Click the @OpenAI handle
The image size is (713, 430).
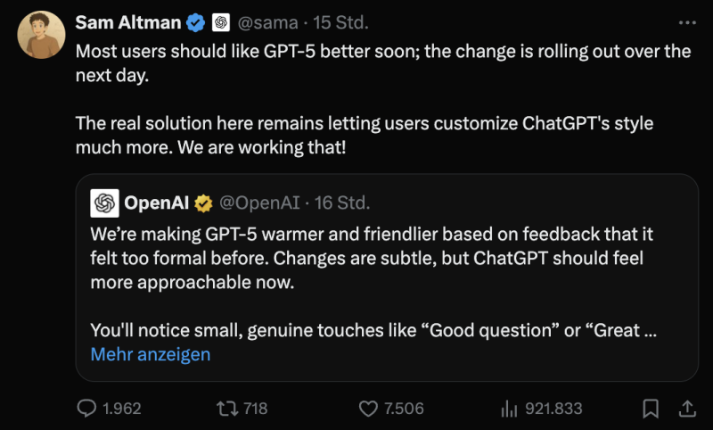click(258, 203)
